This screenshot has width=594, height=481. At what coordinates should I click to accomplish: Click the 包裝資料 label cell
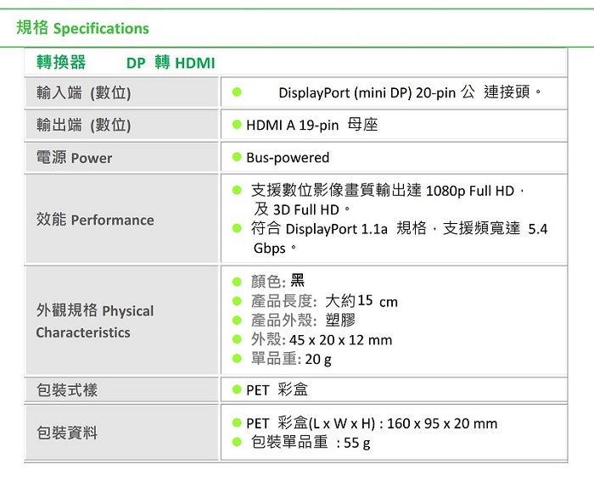click(x=121, y=432)
